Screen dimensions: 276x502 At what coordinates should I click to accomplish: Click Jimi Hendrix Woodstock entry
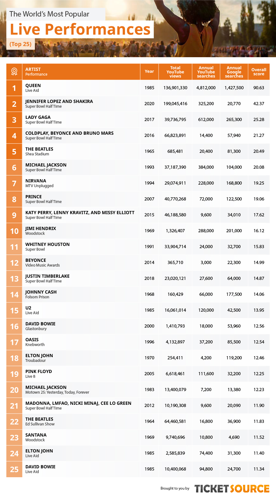tap(41, 231)
